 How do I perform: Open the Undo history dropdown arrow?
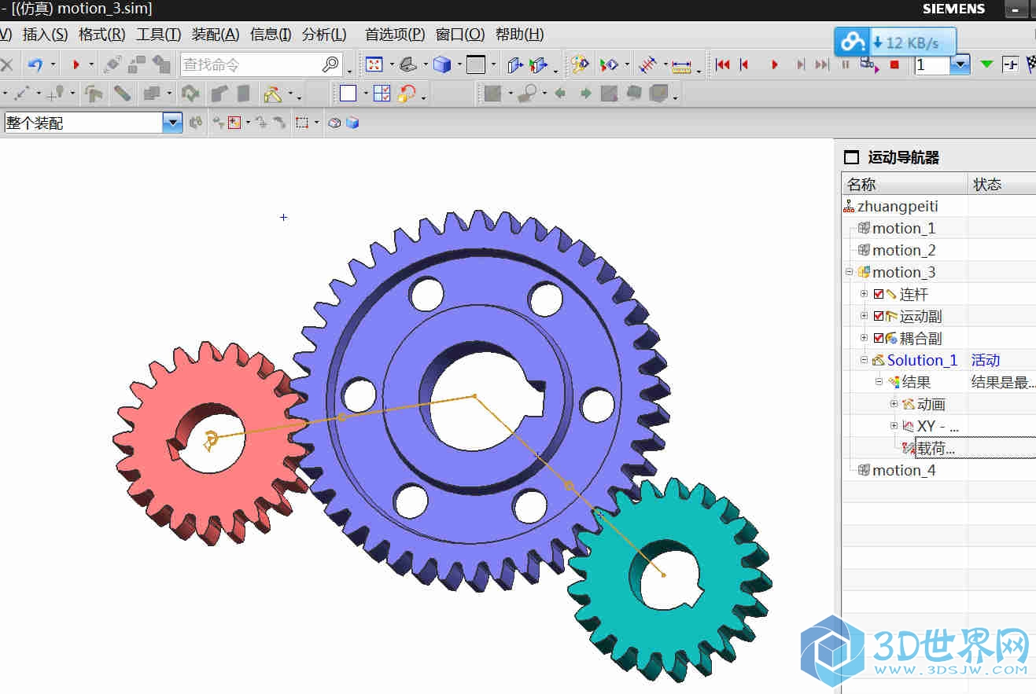click(53, 64)
